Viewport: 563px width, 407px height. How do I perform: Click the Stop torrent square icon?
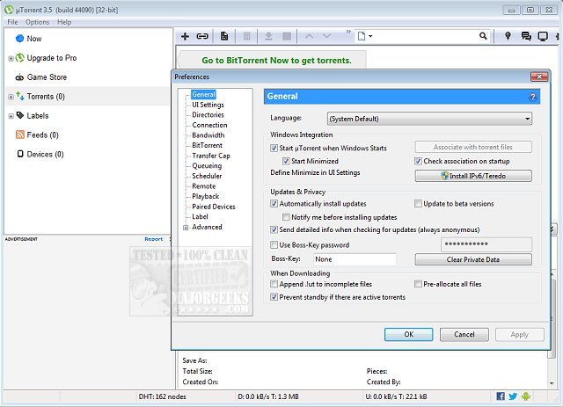(287, 36)
